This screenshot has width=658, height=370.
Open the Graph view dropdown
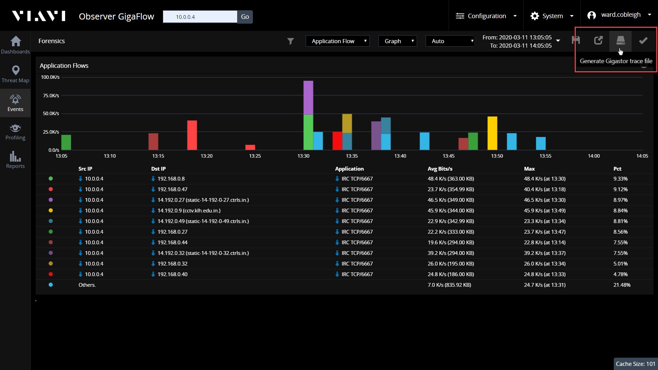tap(397, 41)
